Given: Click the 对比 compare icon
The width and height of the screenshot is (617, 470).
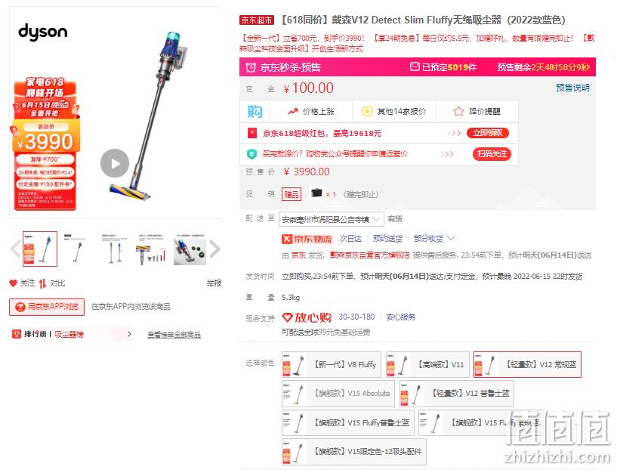Looking at the screenshot, I should [x=42, y=283].
